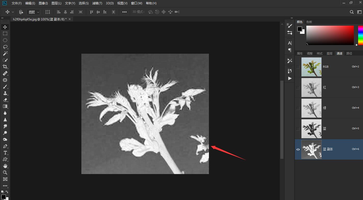Image resolution: width=363 pixels, height=200 pixels.
Task: Open the Move tool preset picker arrow
Action: coord(13,12)
